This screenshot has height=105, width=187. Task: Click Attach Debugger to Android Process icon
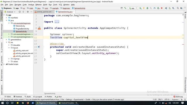tap(158, 8)
